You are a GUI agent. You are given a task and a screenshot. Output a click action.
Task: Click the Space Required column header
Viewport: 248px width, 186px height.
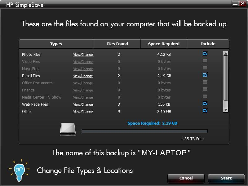164,44
